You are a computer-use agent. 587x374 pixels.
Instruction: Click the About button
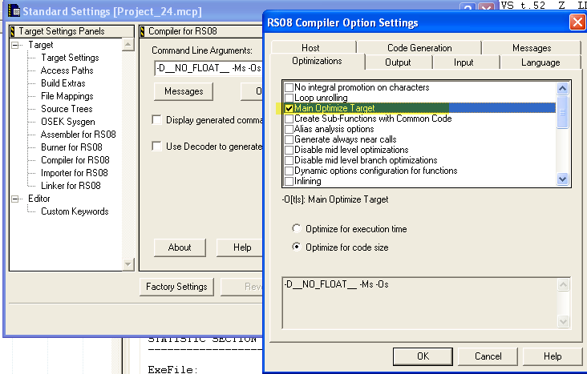[x=180, y=247]
